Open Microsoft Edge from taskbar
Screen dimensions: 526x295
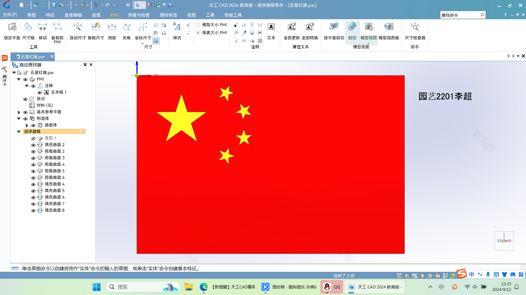click(204, 287)
